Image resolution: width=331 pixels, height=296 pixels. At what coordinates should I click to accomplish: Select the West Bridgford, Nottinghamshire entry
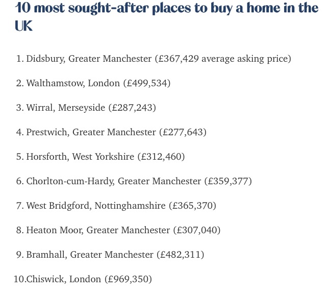coord(116,206)
